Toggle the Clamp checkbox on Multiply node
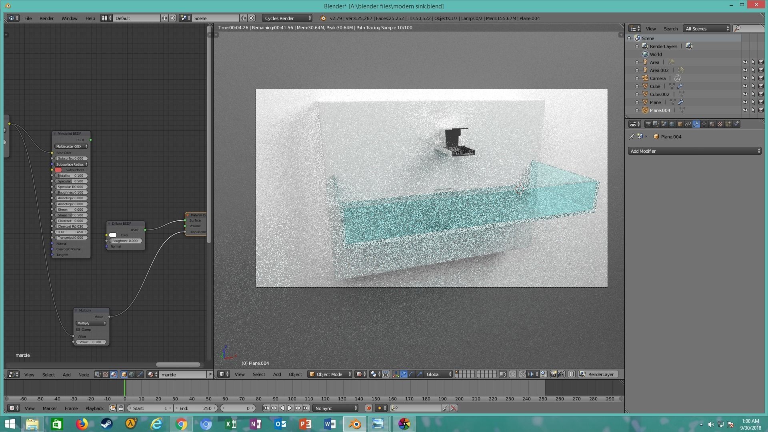The image size is (768, 432). (78, 330)
